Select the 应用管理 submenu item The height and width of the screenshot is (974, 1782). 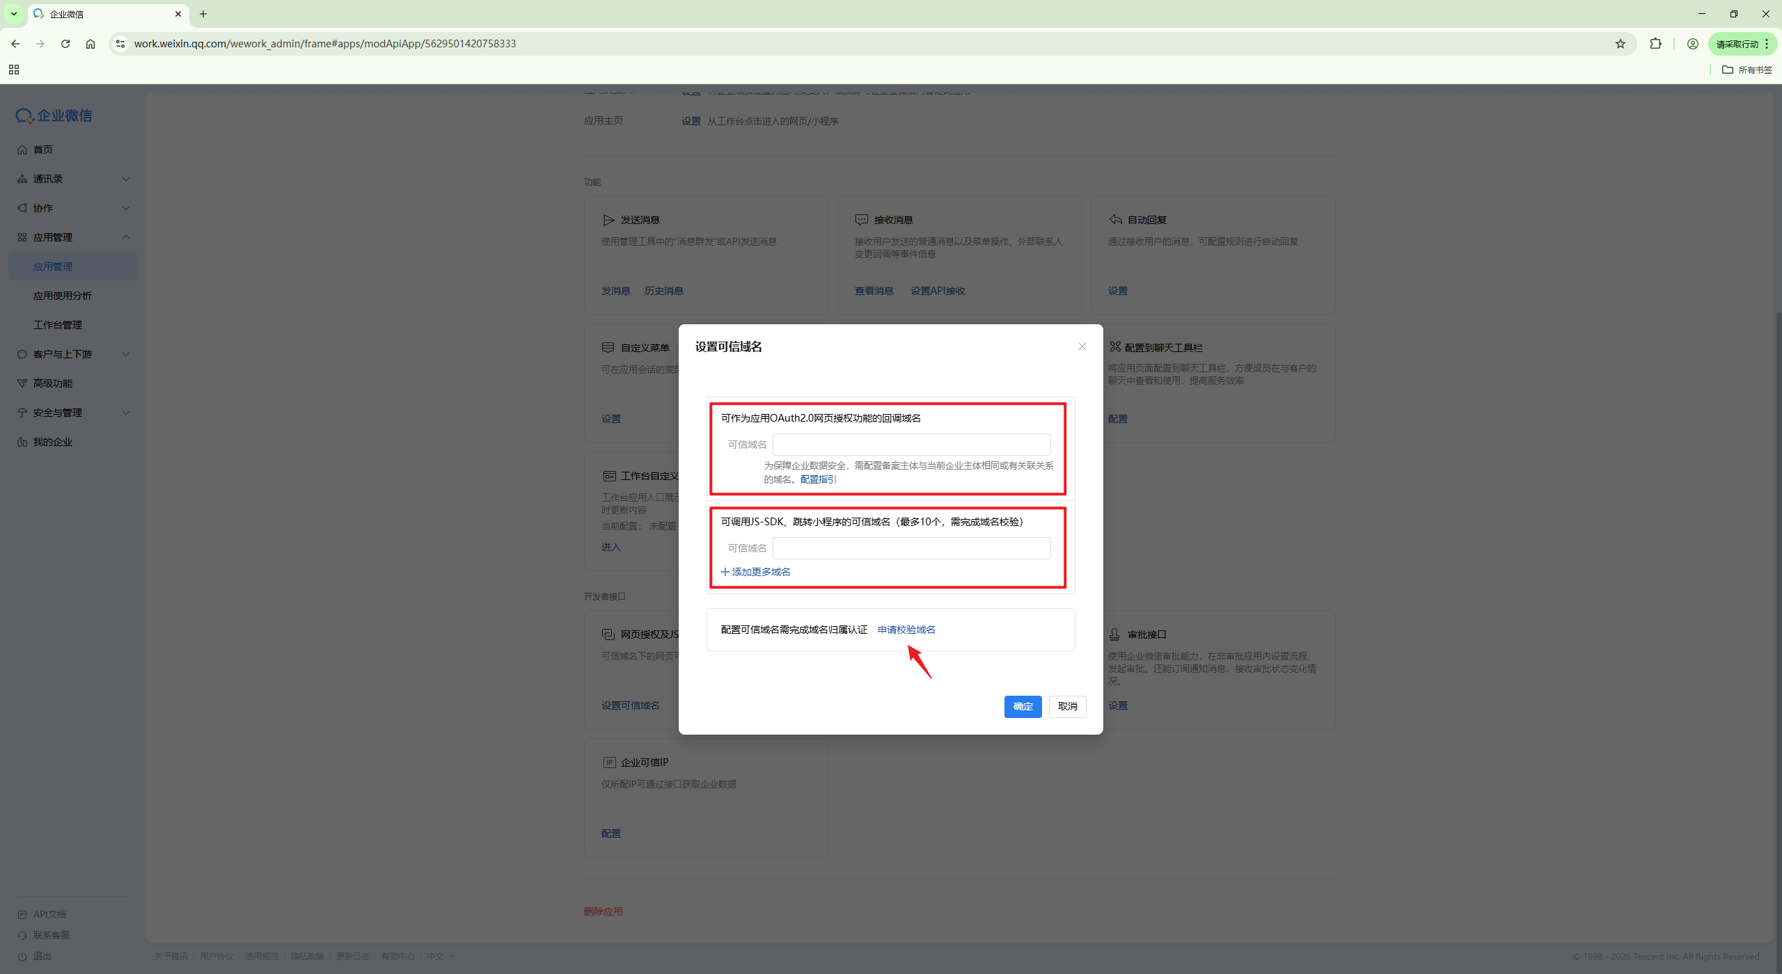[x=73, y=266]
